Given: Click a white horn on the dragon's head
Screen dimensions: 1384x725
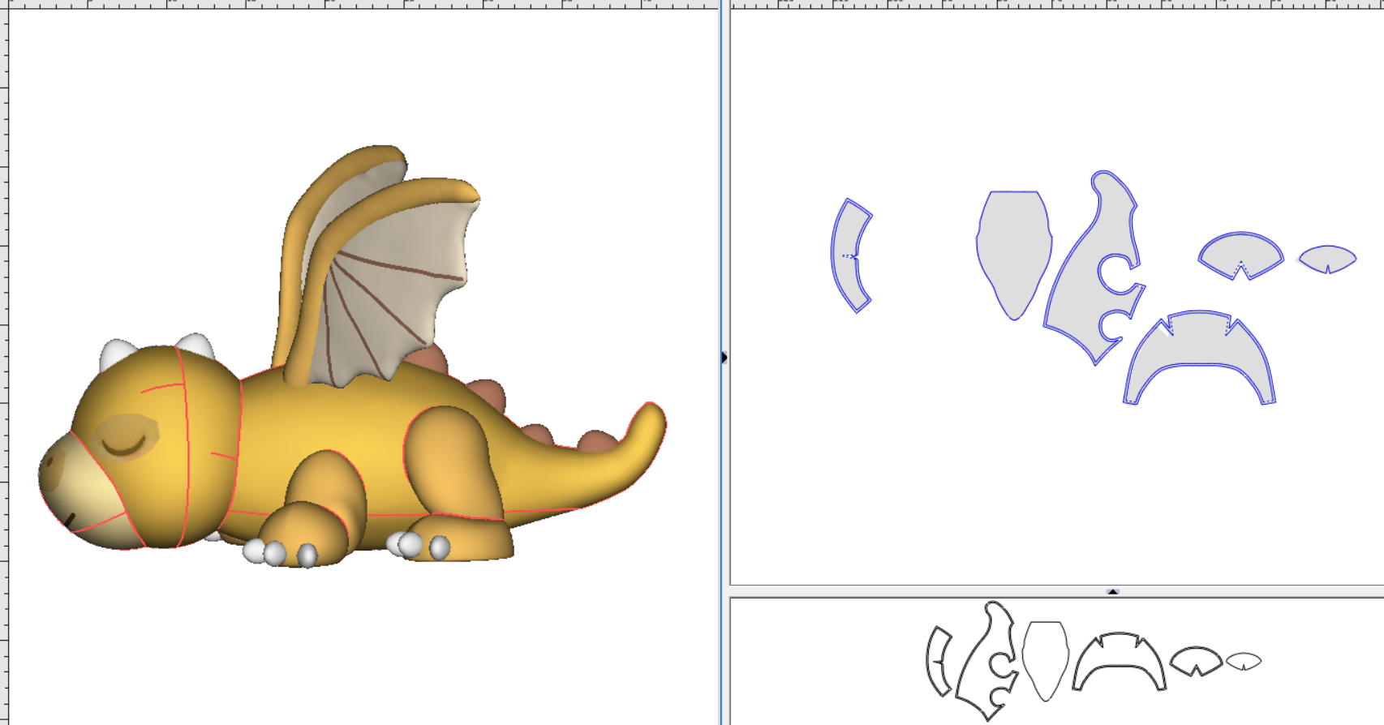Looking at the screenshot, I should (x=118, y=354).
